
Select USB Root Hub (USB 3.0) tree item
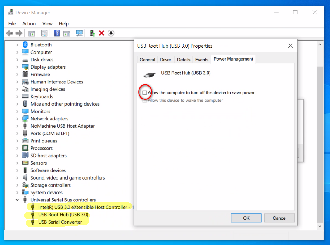point(63,215)
